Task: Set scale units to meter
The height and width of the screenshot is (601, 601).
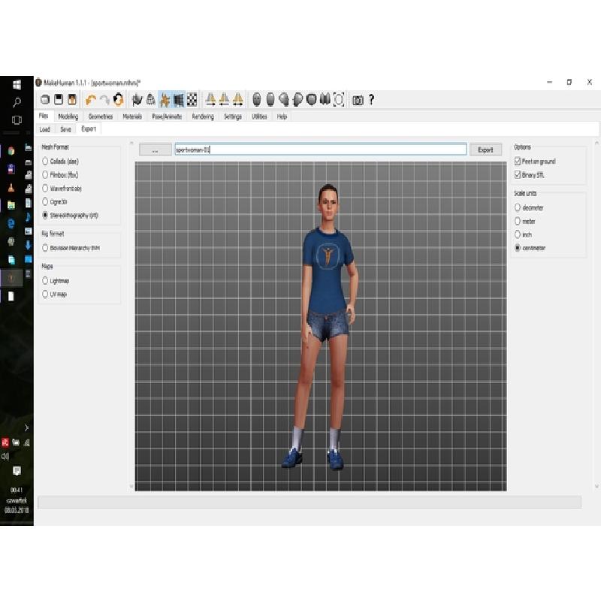Action: (525, 221)
